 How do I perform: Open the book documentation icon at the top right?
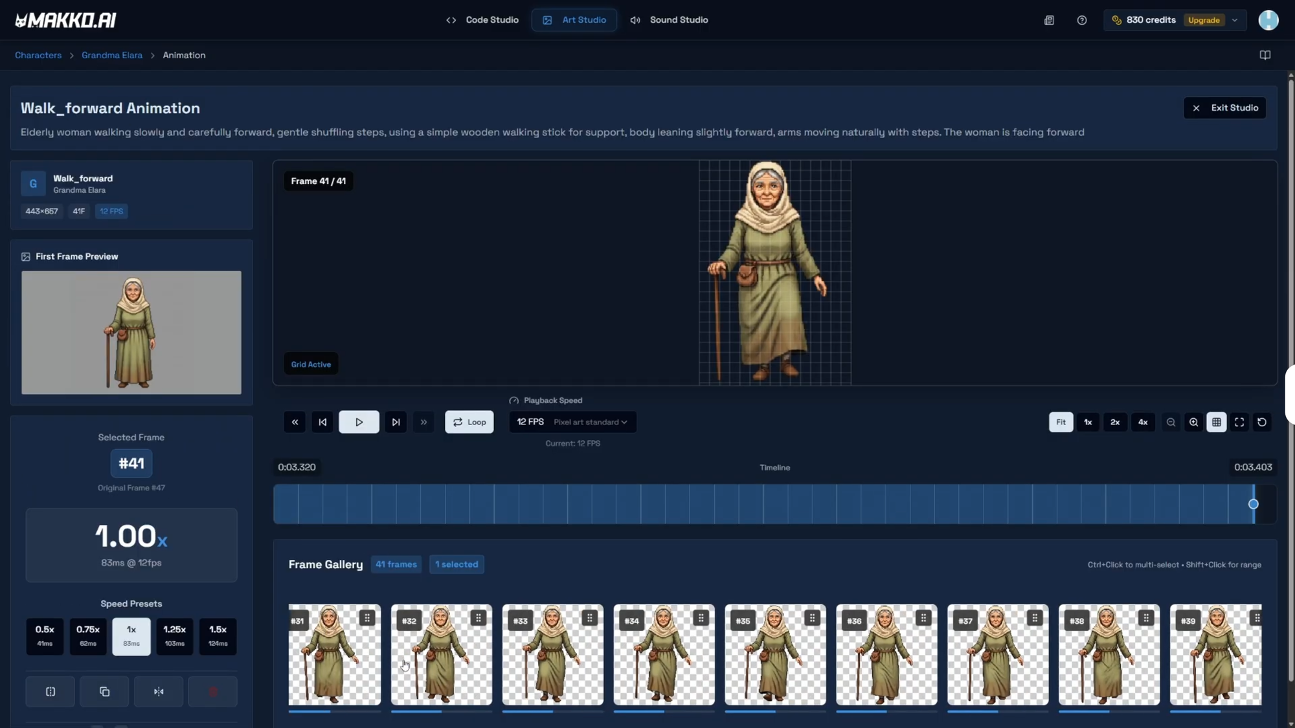coord(1265,55)
